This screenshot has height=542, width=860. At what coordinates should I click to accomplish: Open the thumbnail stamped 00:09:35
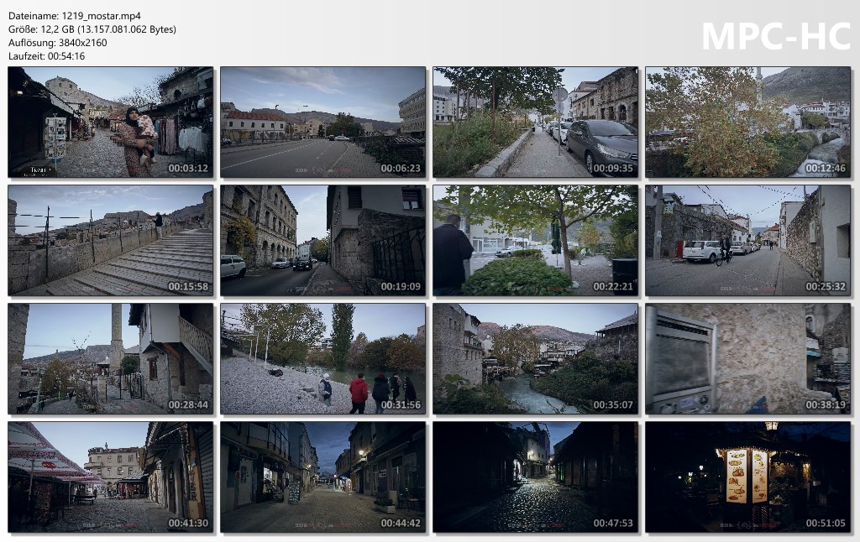click(535, 122)
